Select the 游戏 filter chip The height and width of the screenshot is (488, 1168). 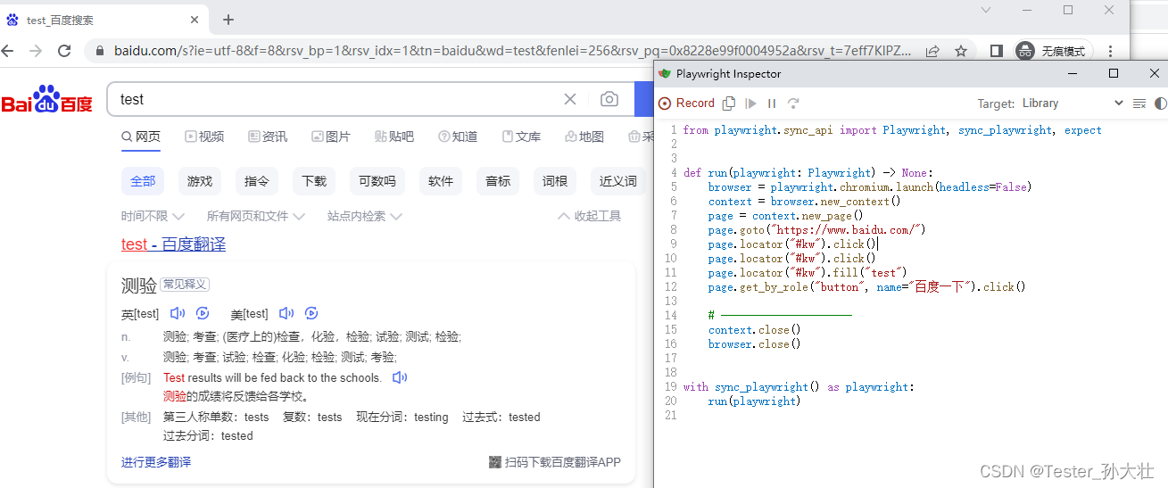(x=200, y=181)
